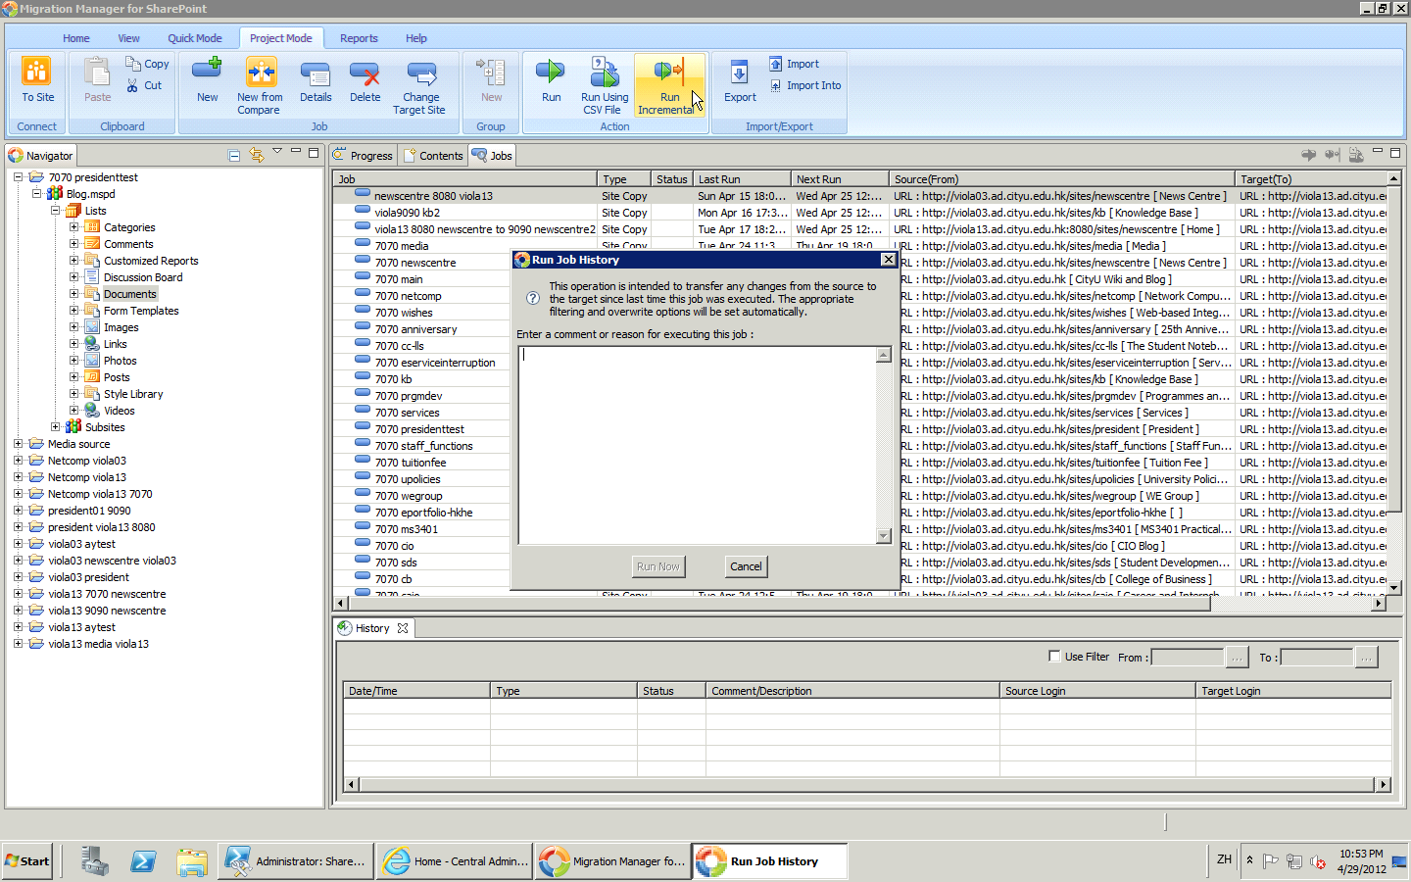Viewport: 1411px width, 882px height.
Task: Click the jobs table horizontal scrollbar
Action: (779, 604)
